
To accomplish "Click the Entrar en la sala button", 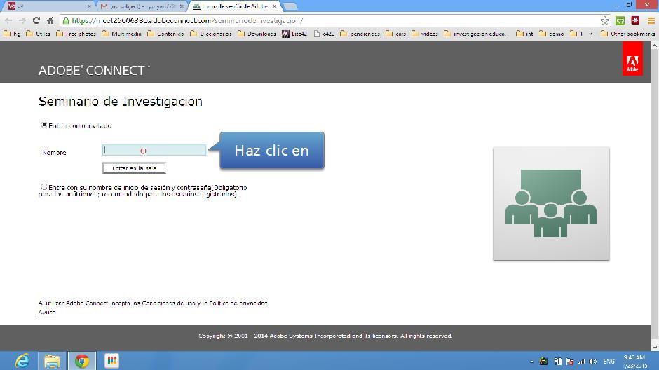I will (134, 168).
